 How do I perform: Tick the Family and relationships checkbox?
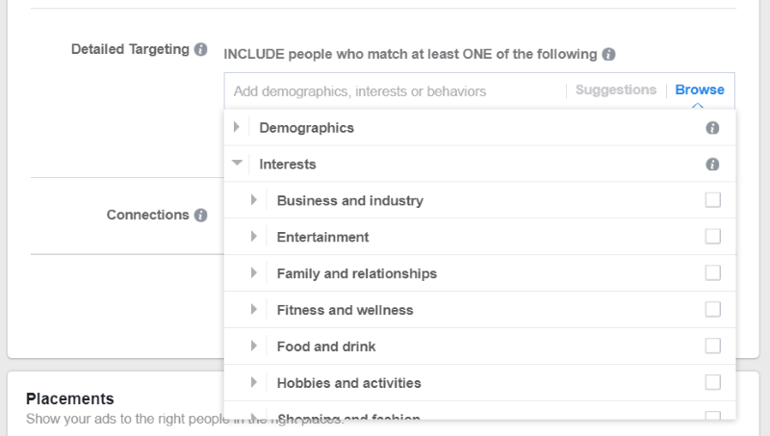[x=712, y=272]
